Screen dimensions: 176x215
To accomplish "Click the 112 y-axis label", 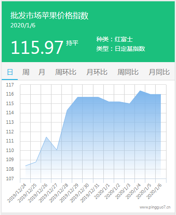I will pyautogui.click(x=10, y=132).
